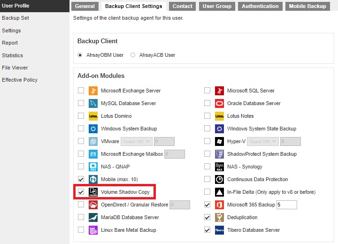The image size is (338, 244).
Task: Click the Oracle Database Server icon
Action: (x=219, y=103)
